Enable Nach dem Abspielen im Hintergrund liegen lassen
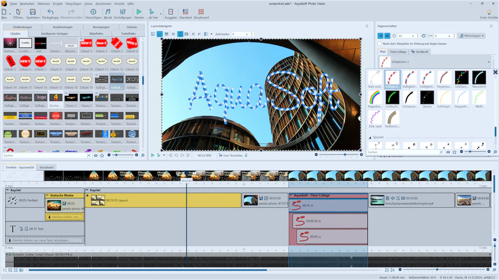The height and width of the screenshot is (280, 499). tap(380, 43)
